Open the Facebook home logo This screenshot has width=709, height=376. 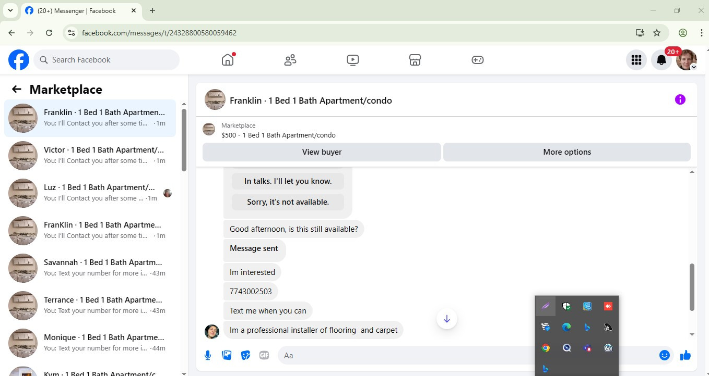click(x=19, y=60)
